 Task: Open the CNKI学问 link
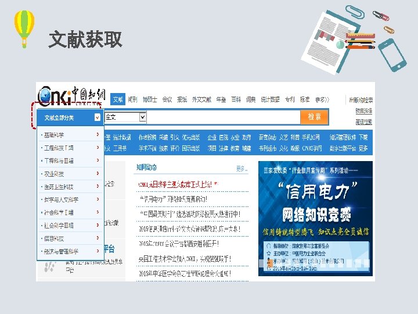[312, 148]
